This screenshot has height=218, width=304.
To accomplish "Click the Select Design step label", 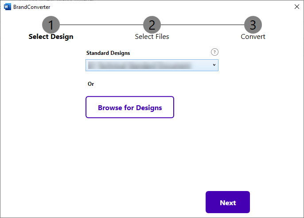I will 51,37.
